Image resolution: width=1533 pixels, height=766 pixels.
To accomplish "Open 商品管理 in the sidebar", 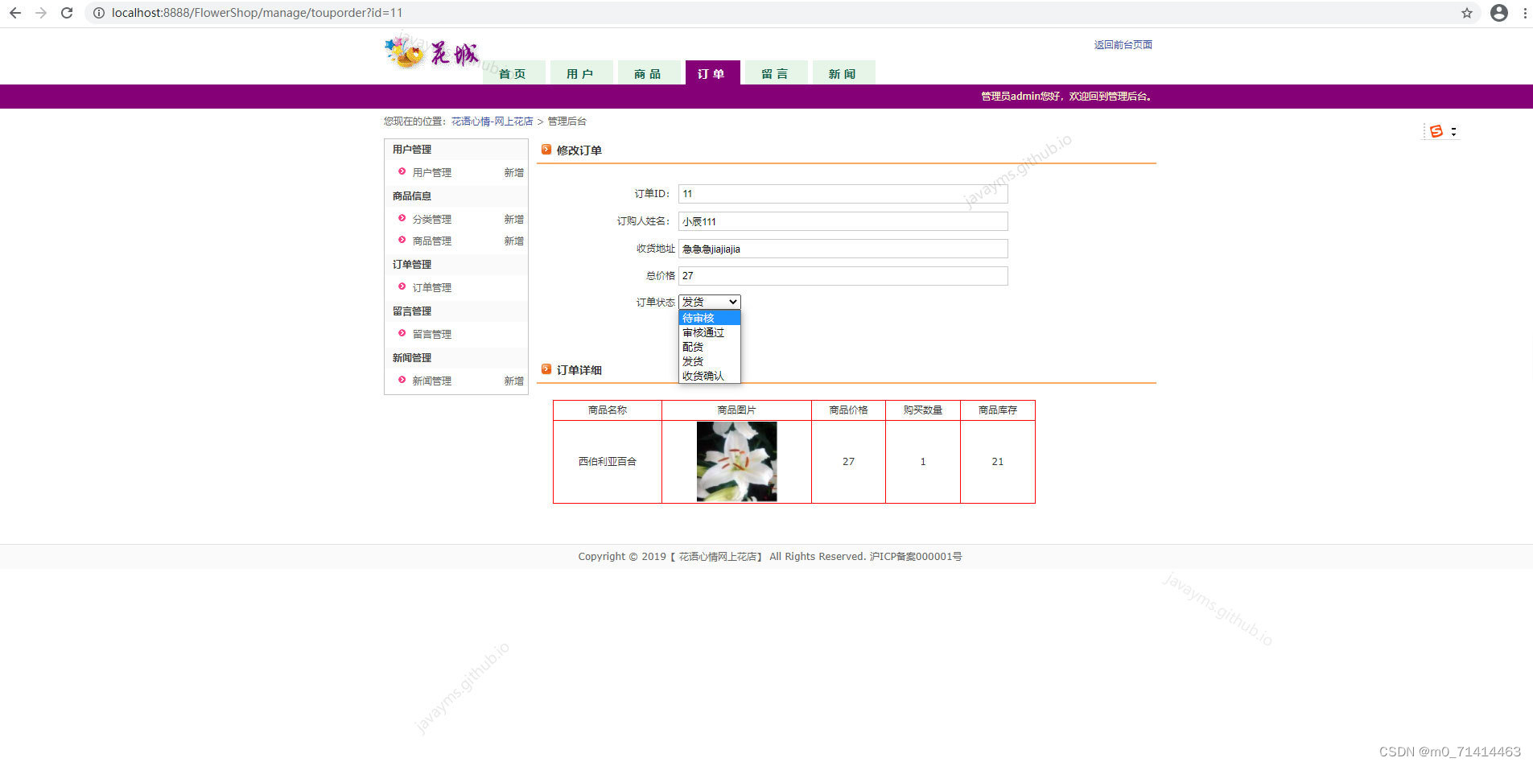I will 432,241.
